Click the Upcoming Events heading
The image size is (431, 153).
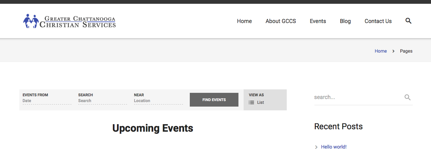tap(153, 128)
